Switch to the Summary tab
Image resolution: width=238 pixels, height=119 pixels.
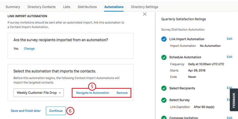click(x=13, y=7)
